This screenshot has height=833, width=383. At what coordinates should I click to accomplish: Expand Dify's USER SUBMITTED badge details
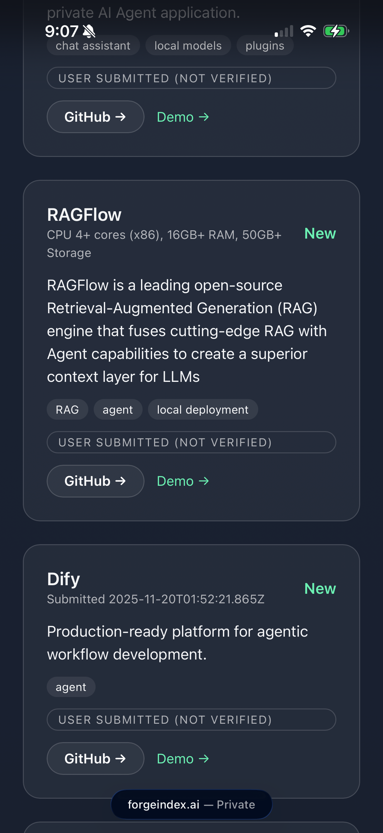coord(191,719)
